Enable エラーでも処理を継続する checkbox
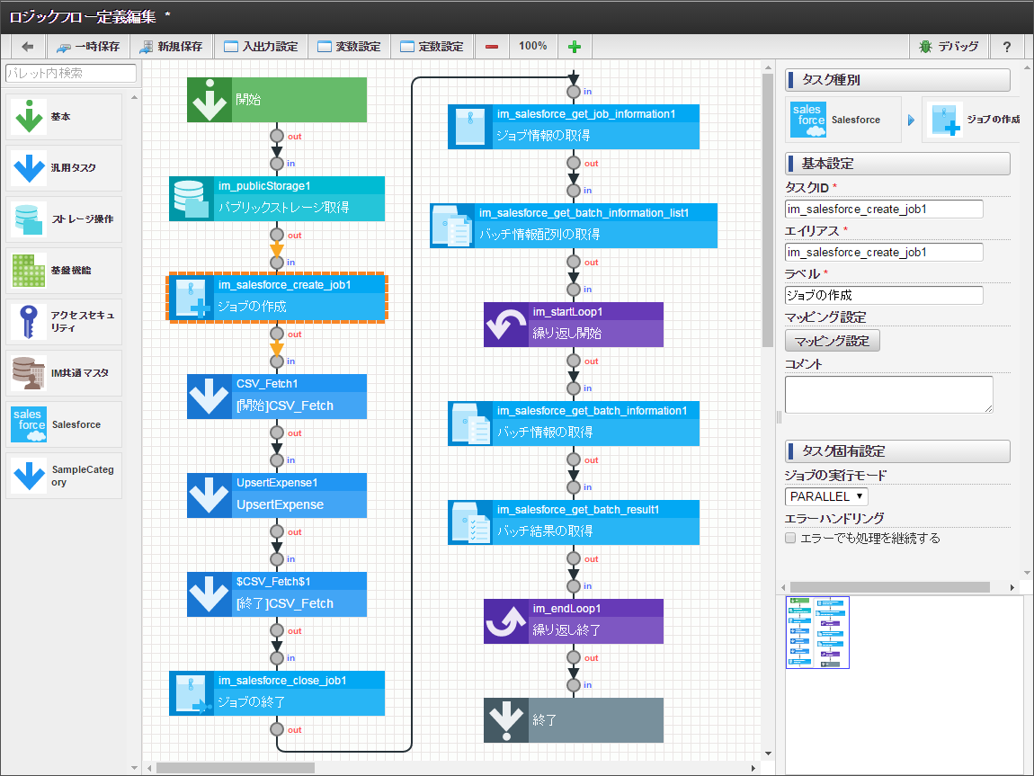This screenshot has width=1034, height=776. coord(790,538)
